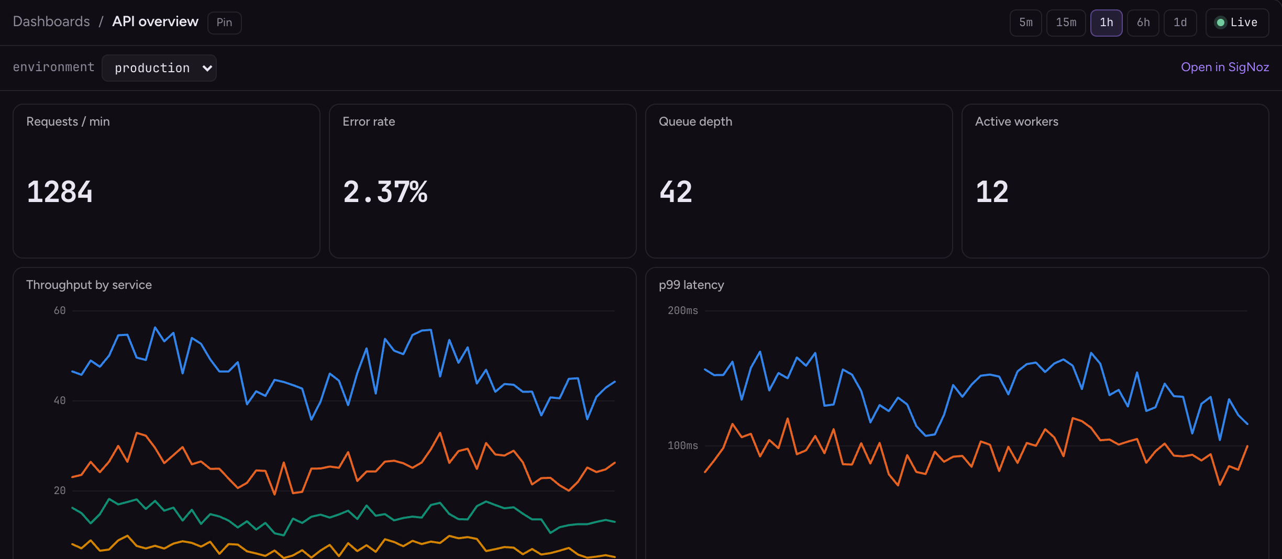This screenshot has width=1282, height=559.
Task: Go to the Dashboards breadcrumb
Action: click(51, 21)
